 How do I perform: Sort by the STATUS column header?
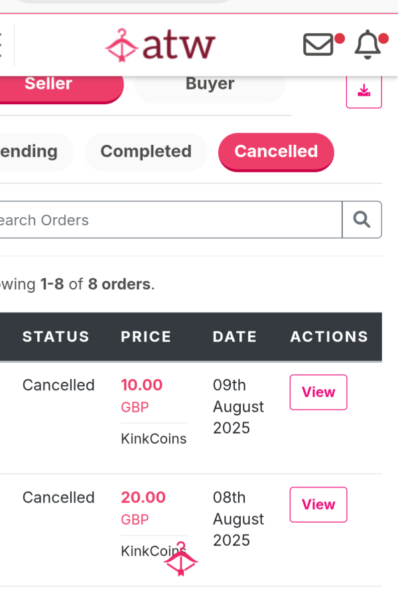[x=56, y=337]
